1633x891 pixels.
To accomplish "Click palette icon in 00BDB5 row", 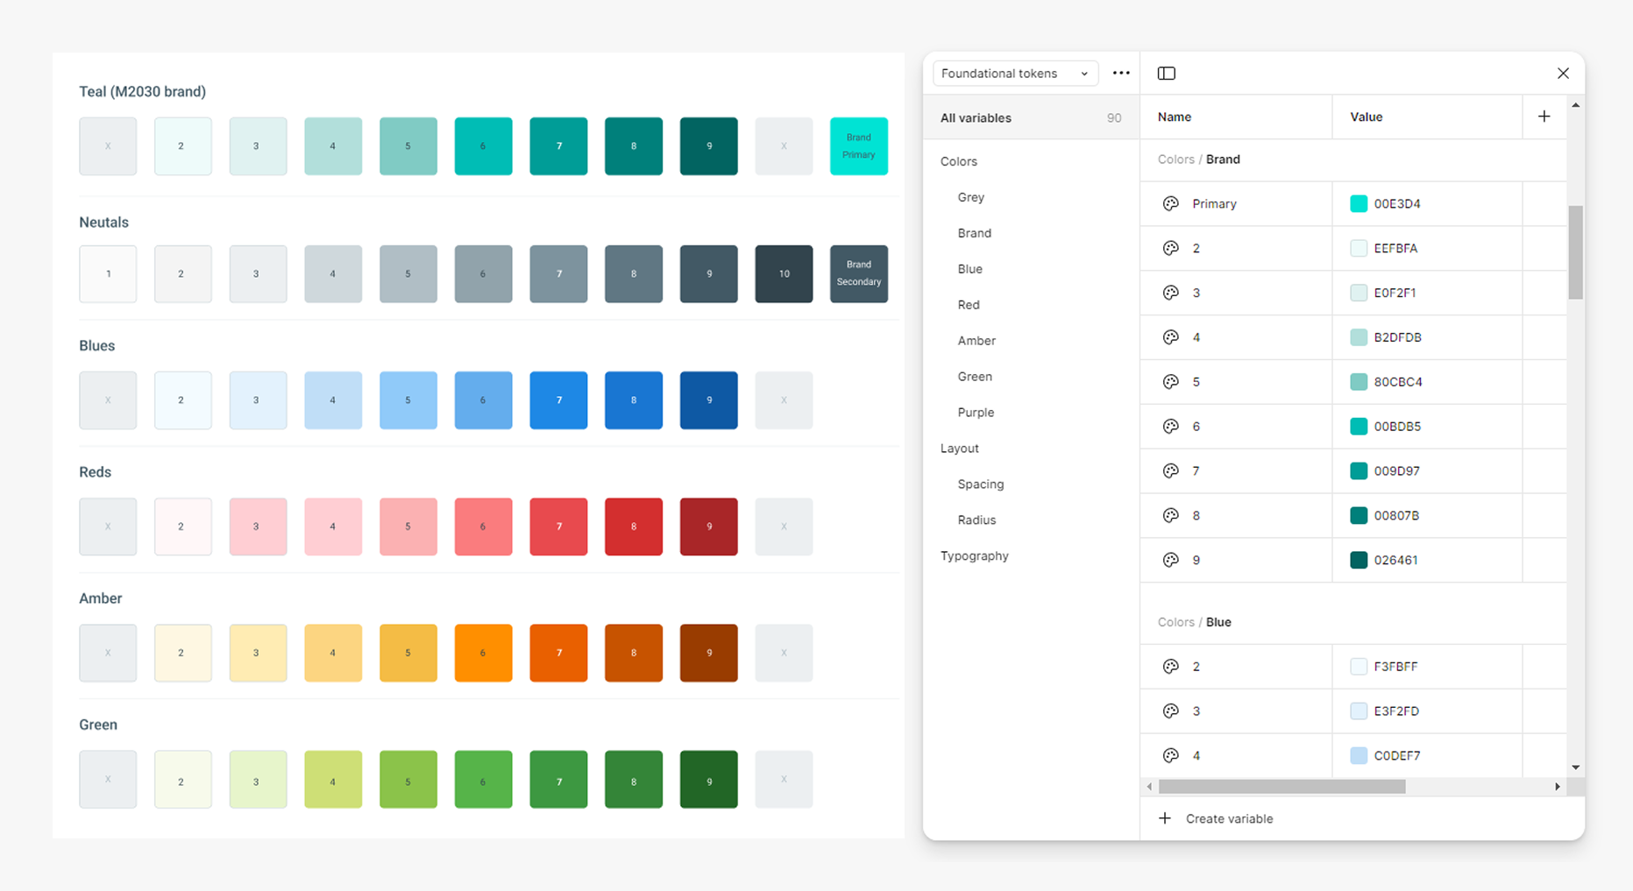I will click(1170, 428).
